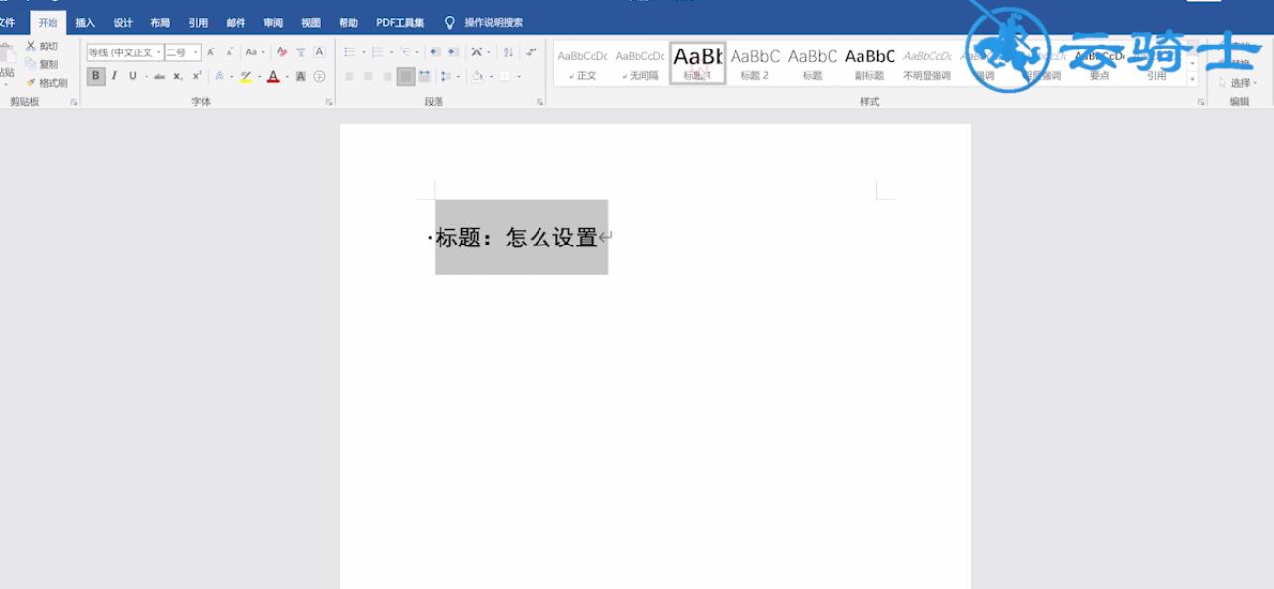
Task: Align text left icon
Action: (349, 76)
